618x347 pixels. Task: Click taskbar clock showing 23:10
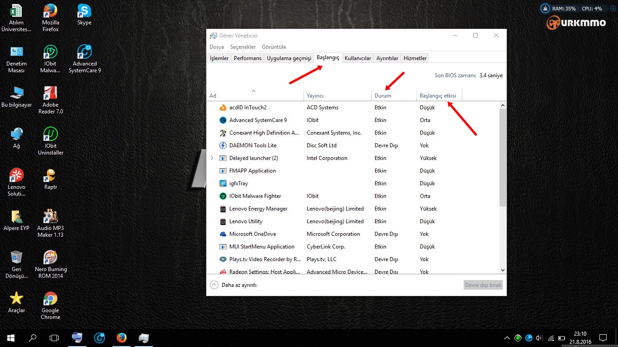tap(580, 338)
